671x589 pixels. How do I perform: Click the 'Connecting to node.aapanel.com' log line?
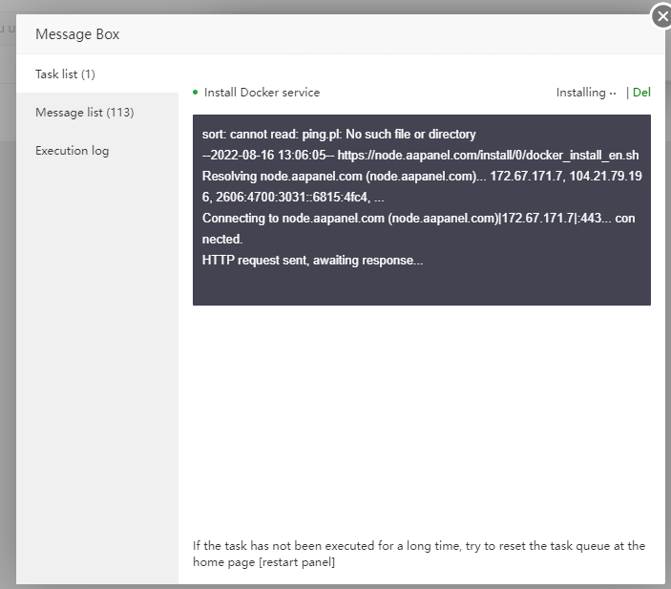pos(418,219)
